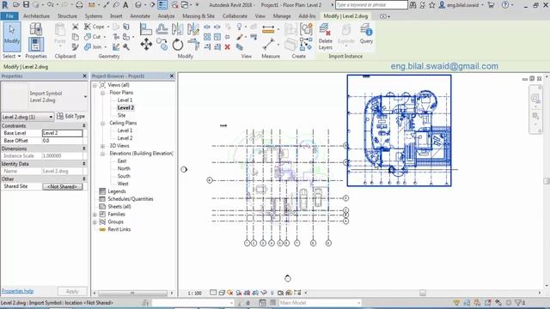Image resolution: width=550 pixels, height=309 pixels.
Task: Open the Architecture ribbon tab
Action: pos(36,16)
